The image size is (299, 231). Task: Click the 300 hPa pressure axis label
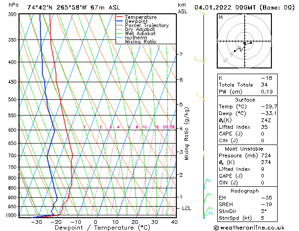(x=13, y=14)
